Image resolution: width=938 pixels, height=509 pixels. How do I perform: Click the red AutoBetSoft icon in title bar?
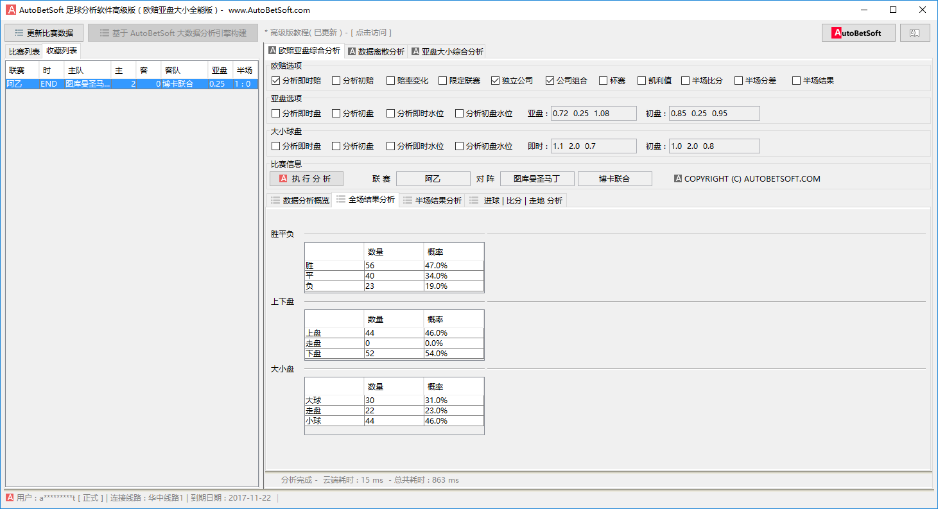(x=11, y=10)
